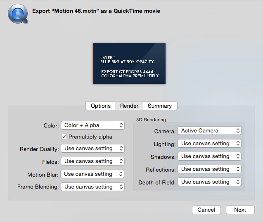Open the Camera dropdown showing Active Camera
The height and width of the screenshot is (222, 263).
pyautogui.click(x=209, y=131)
